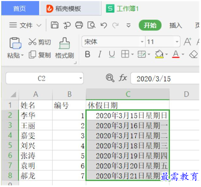Image resolution: width=201 pixels, height=187 pixels.
Task: Click the Redo arrow
Action: 115,25
